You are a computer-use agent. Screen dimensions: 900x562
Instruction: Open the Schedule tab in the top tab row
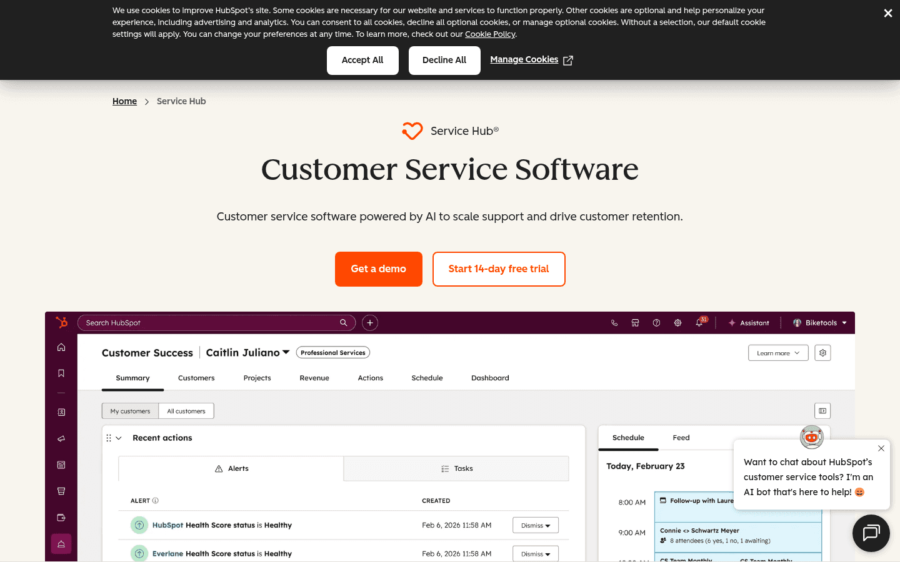click(x=427, y=378)
